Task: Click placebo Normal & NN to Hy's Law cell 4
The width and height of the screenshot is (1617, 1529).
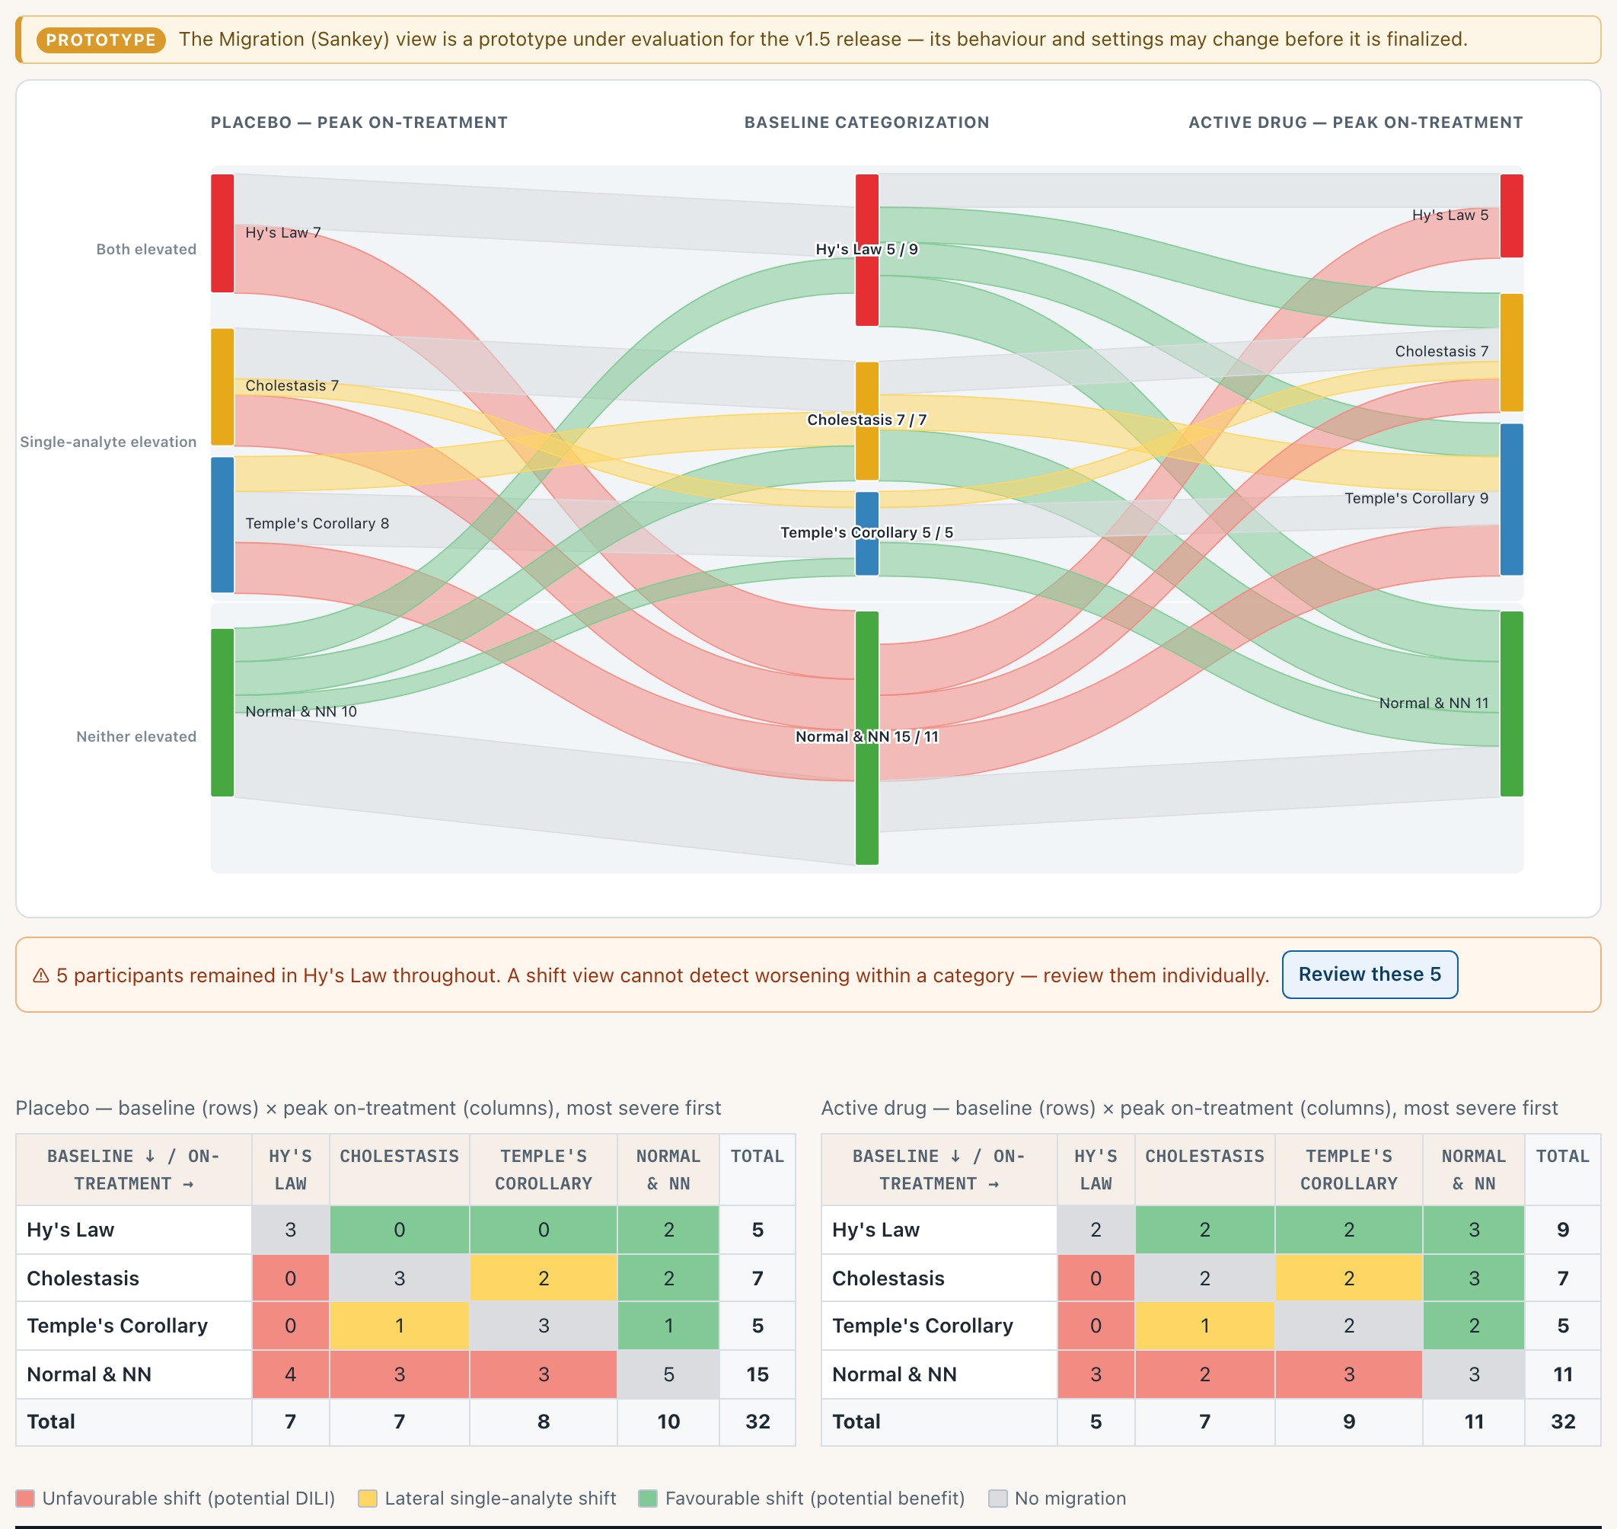Action: coord(291,1374)
